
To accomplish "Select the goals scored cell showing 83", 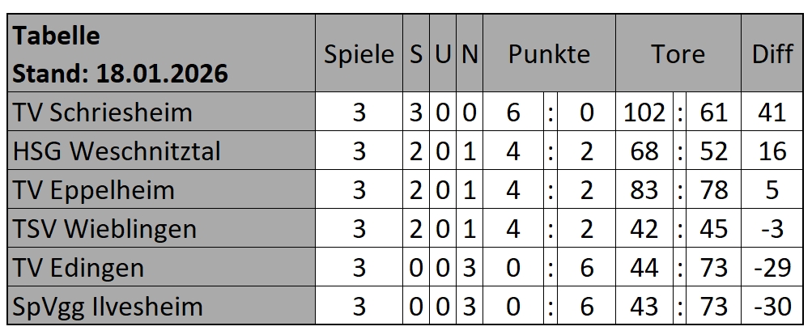I will (x=644, y=189).
